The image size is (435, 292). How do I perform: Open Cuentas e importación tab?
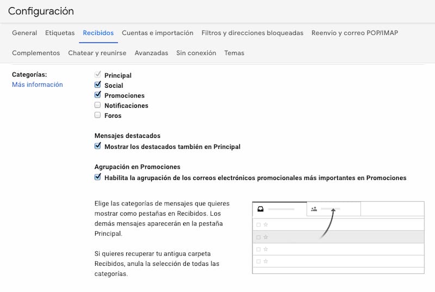[158, 33]
